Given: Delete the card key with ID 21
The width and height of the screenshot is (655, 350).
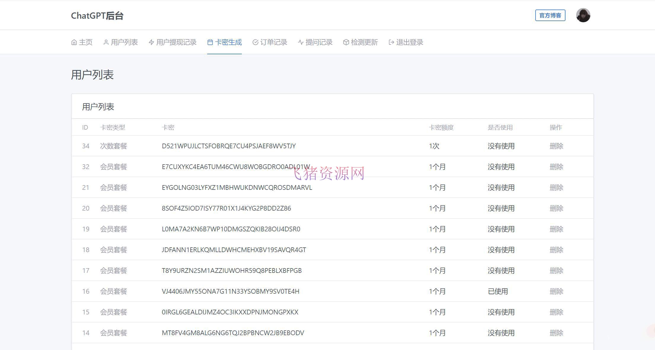Looking at the screenshot, I should (x=556, y=187).
